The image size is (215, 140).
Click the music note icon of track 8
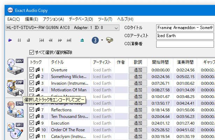37,116
